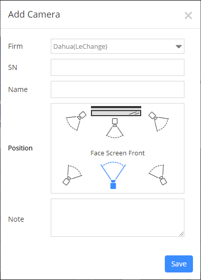Select the blue highlighted front-facing camera

coord(113,175)
